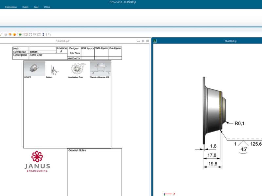Click the 3D flasque part model
This screenshot has height=196, width=262.
point(215,111)
